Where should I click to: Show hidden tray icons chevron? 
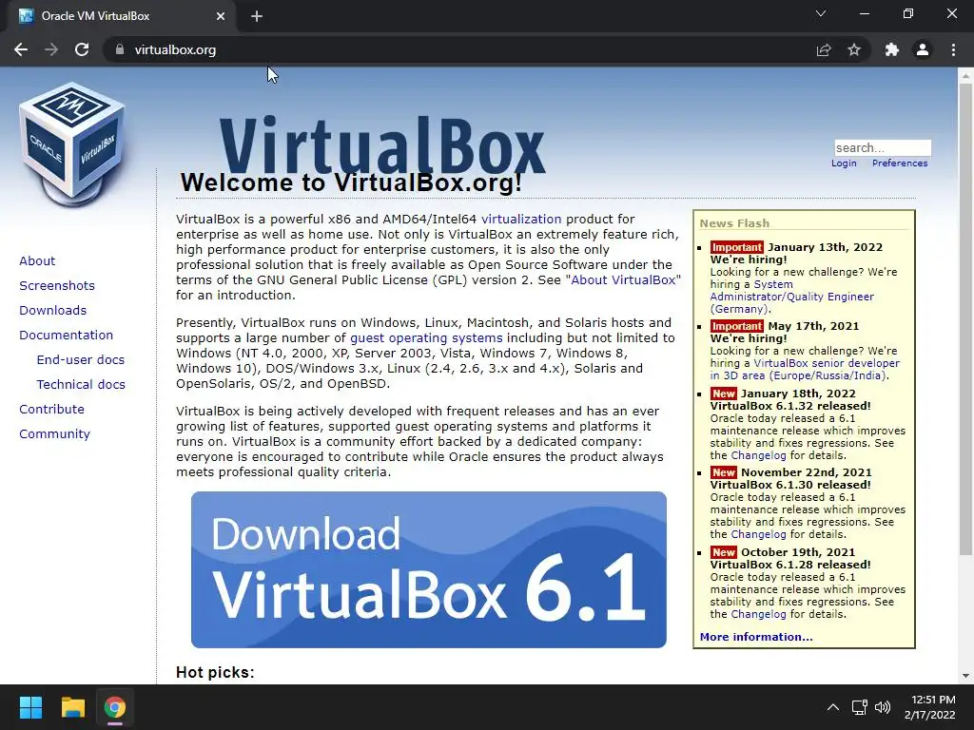pyautogui.click(x=833, y=707)
